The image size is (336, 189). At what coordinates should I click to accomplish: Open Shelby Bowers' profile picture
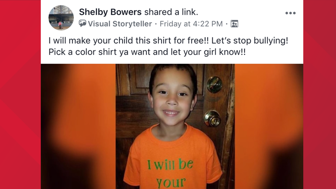click(61, 18)
